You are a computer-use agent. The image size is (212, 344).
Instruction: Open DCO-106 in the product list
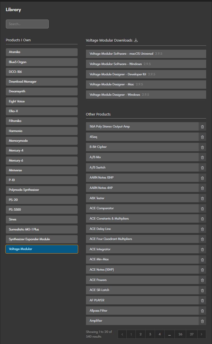point(42,72)
